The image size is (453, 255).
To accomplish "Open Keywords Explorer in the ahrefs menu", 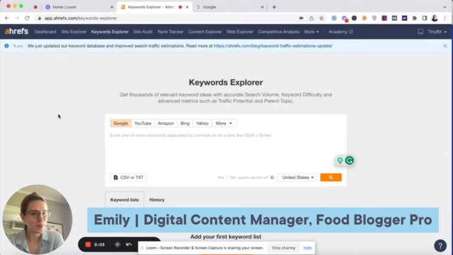I will click(x=110, y=31).
